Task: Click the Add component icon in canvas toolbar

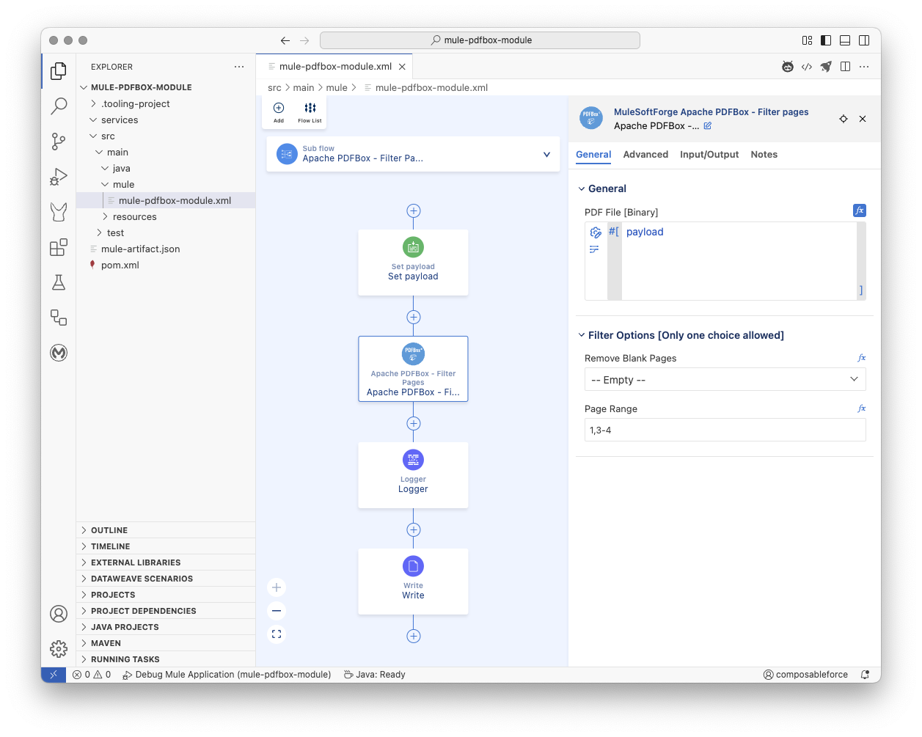Action: 278,107
